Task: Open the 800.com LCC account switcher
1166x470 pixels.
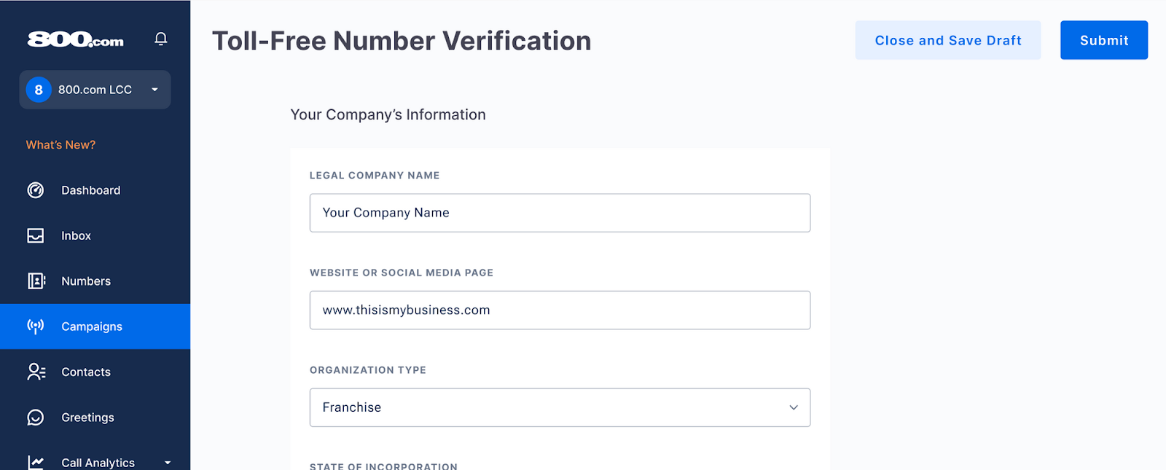Action: 95,90
